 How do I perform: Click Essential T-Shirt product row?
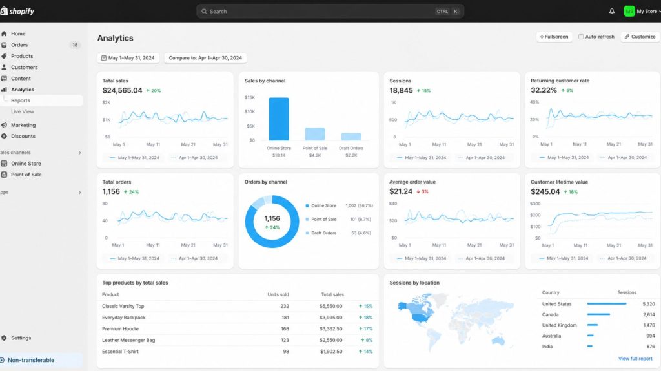coord(238,352)
